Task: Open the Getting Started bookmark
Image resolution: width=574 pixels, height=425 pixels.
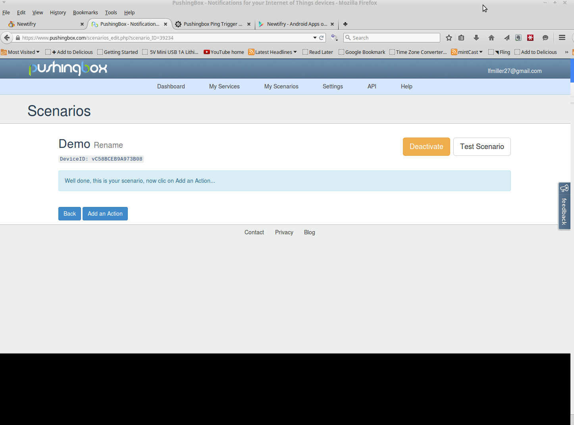Action: (x=117, y=52)
